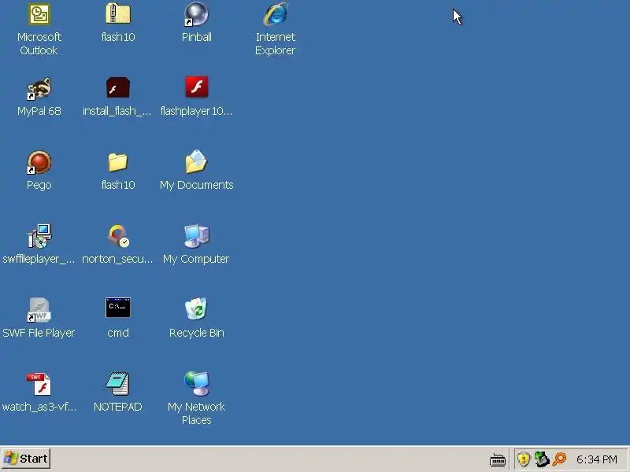
Task: Select the flashplayer10 red Flash icon
Action: coord(196,87)
